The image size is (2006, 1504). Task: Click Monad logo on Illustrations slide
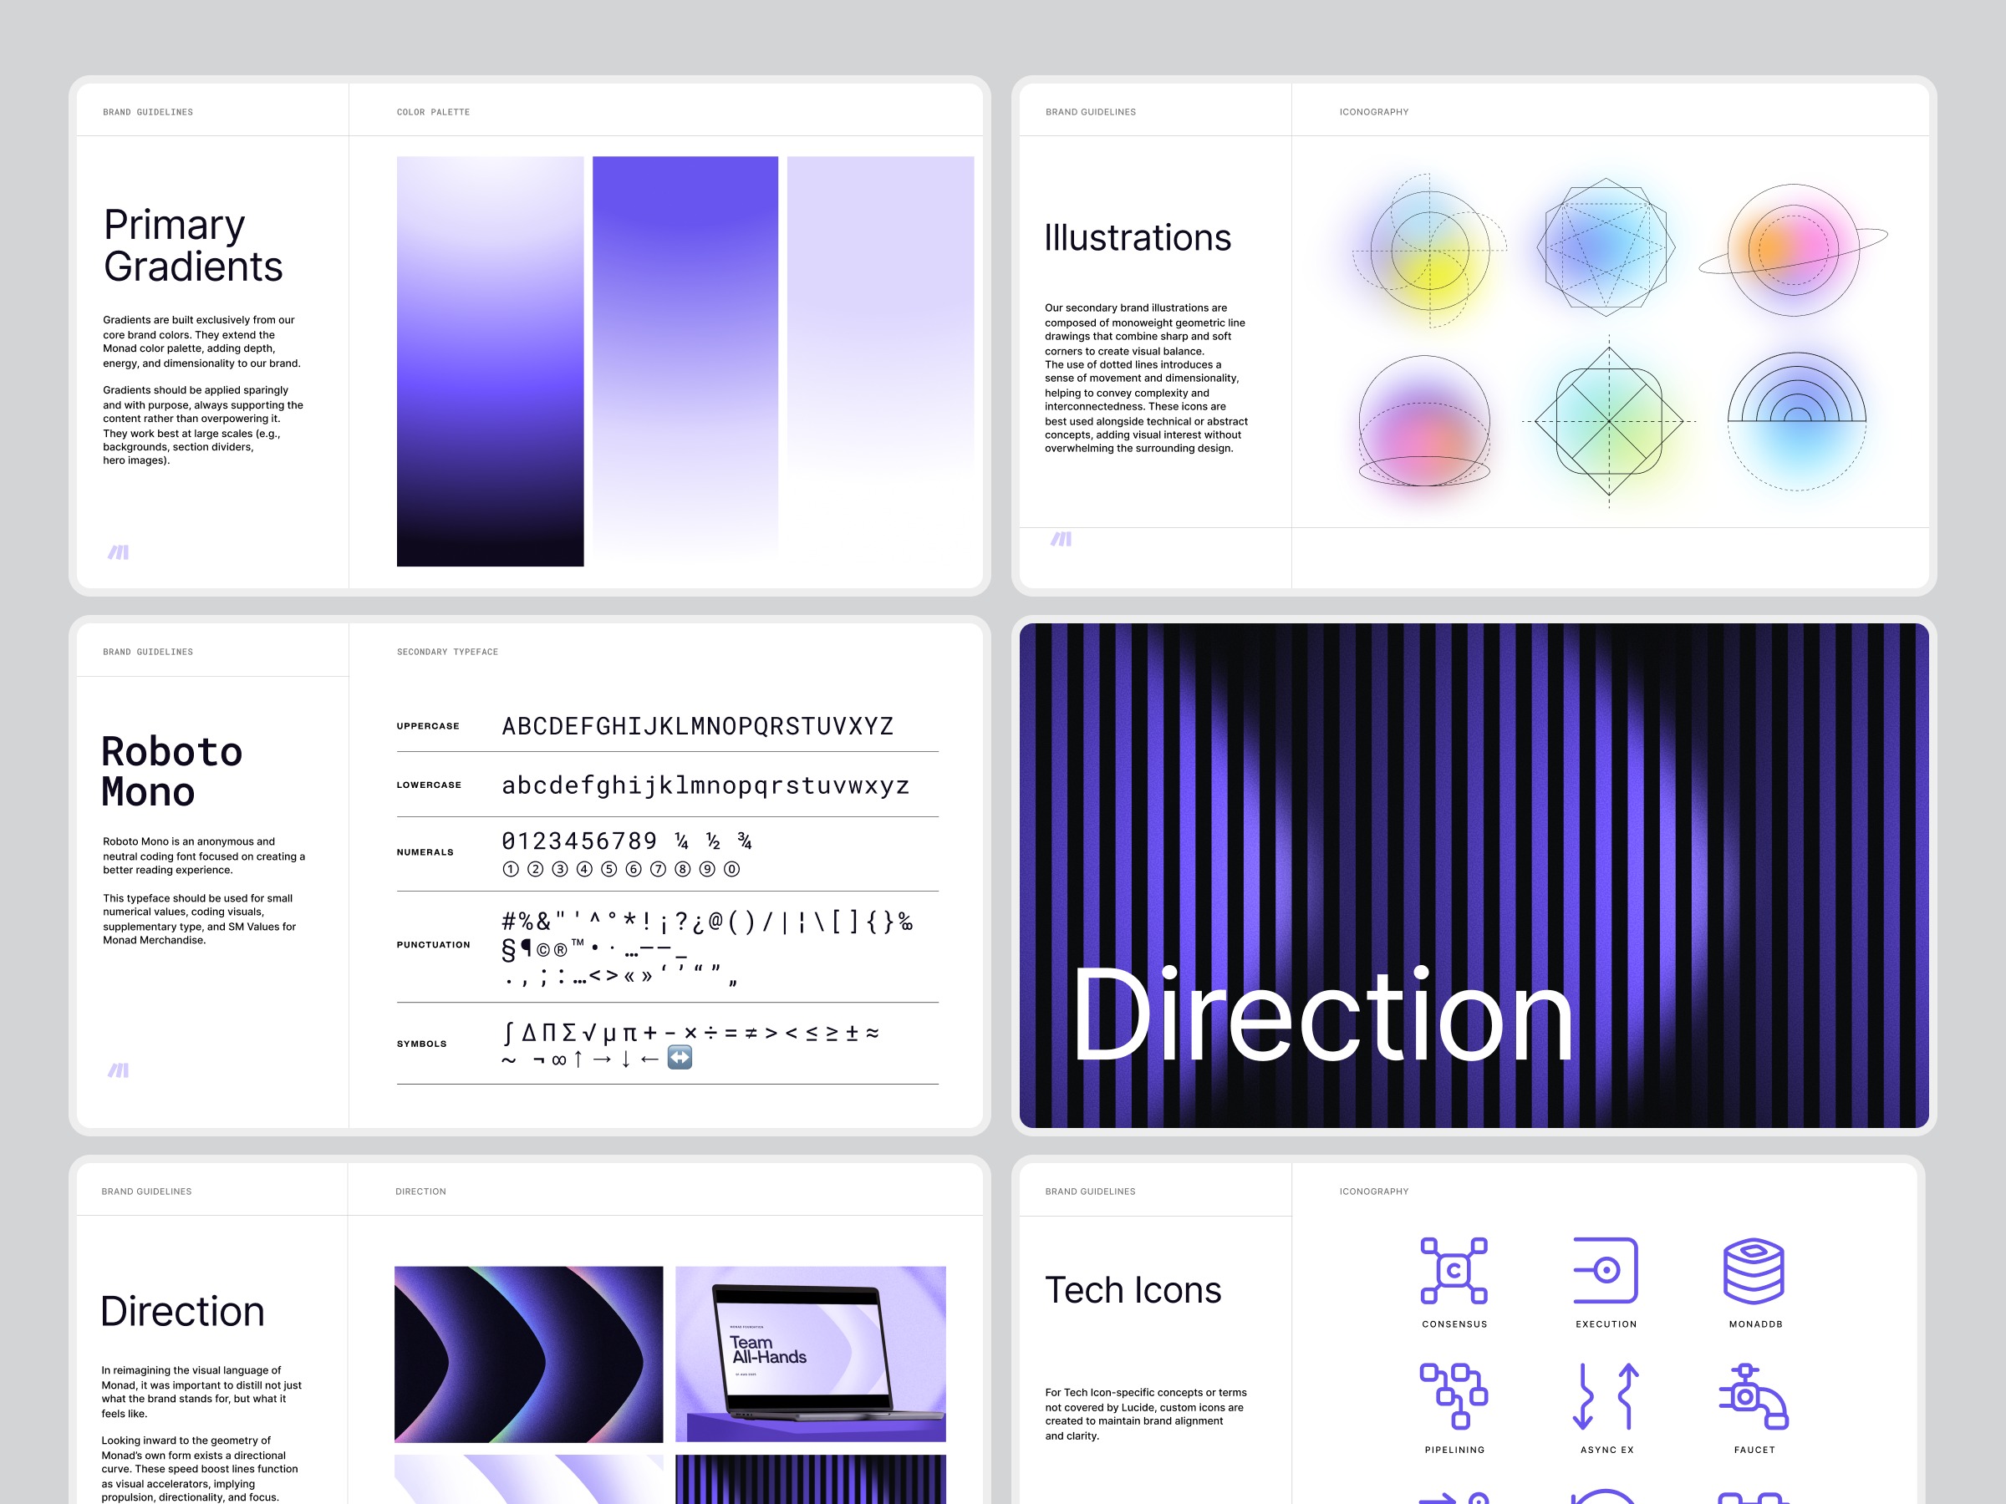[x=1061, y=540]
